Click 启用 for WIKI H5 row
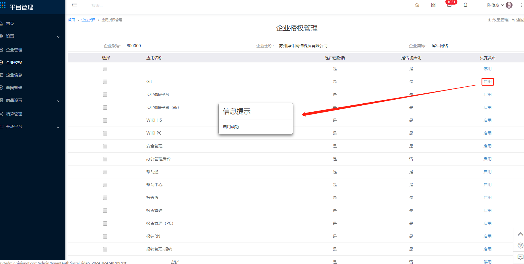The height and width of the screenshot is (264, 524). tap(488, 120)
